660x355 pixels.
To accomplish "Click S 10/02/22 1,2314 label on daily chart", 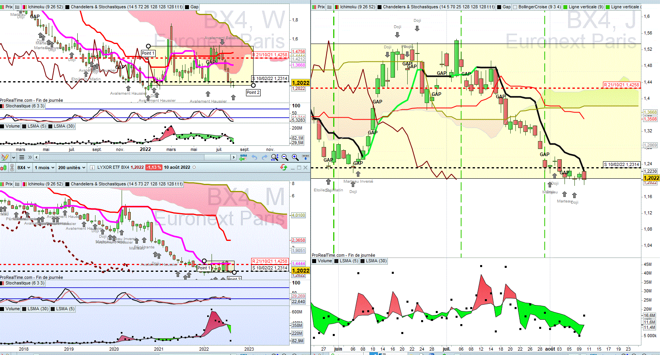I will [x=622, y=164].
